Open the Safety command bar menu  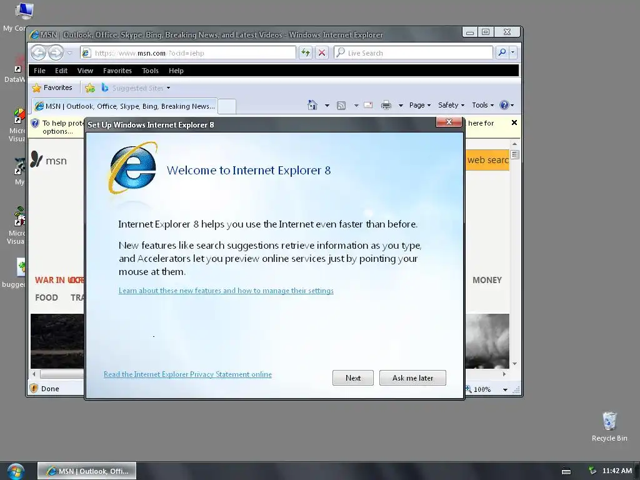(x=451, y=105)
